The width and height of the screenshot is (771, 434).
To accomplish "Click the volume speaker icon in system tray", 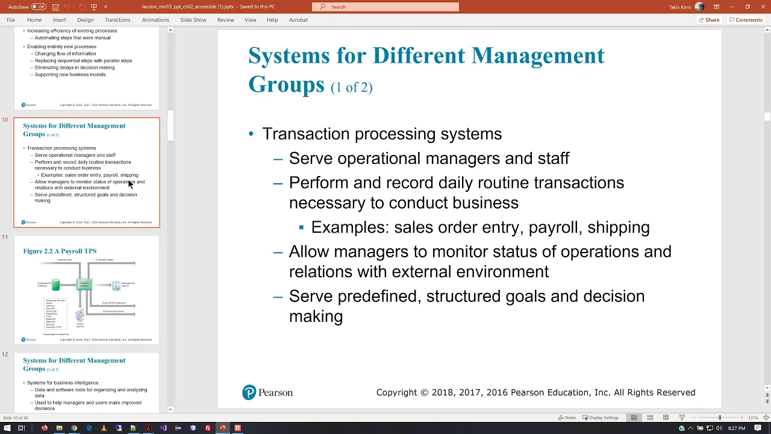I will pyautogui.click(x=720, y=428).
